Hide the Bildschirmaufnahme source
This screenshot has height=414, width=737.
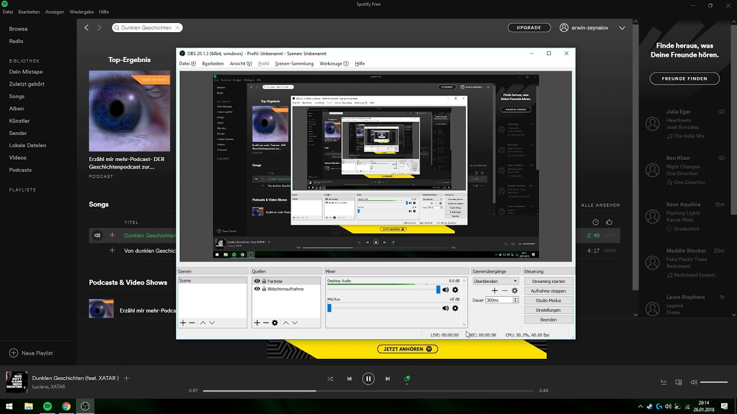pyautogui.click(x=257, y=289)
